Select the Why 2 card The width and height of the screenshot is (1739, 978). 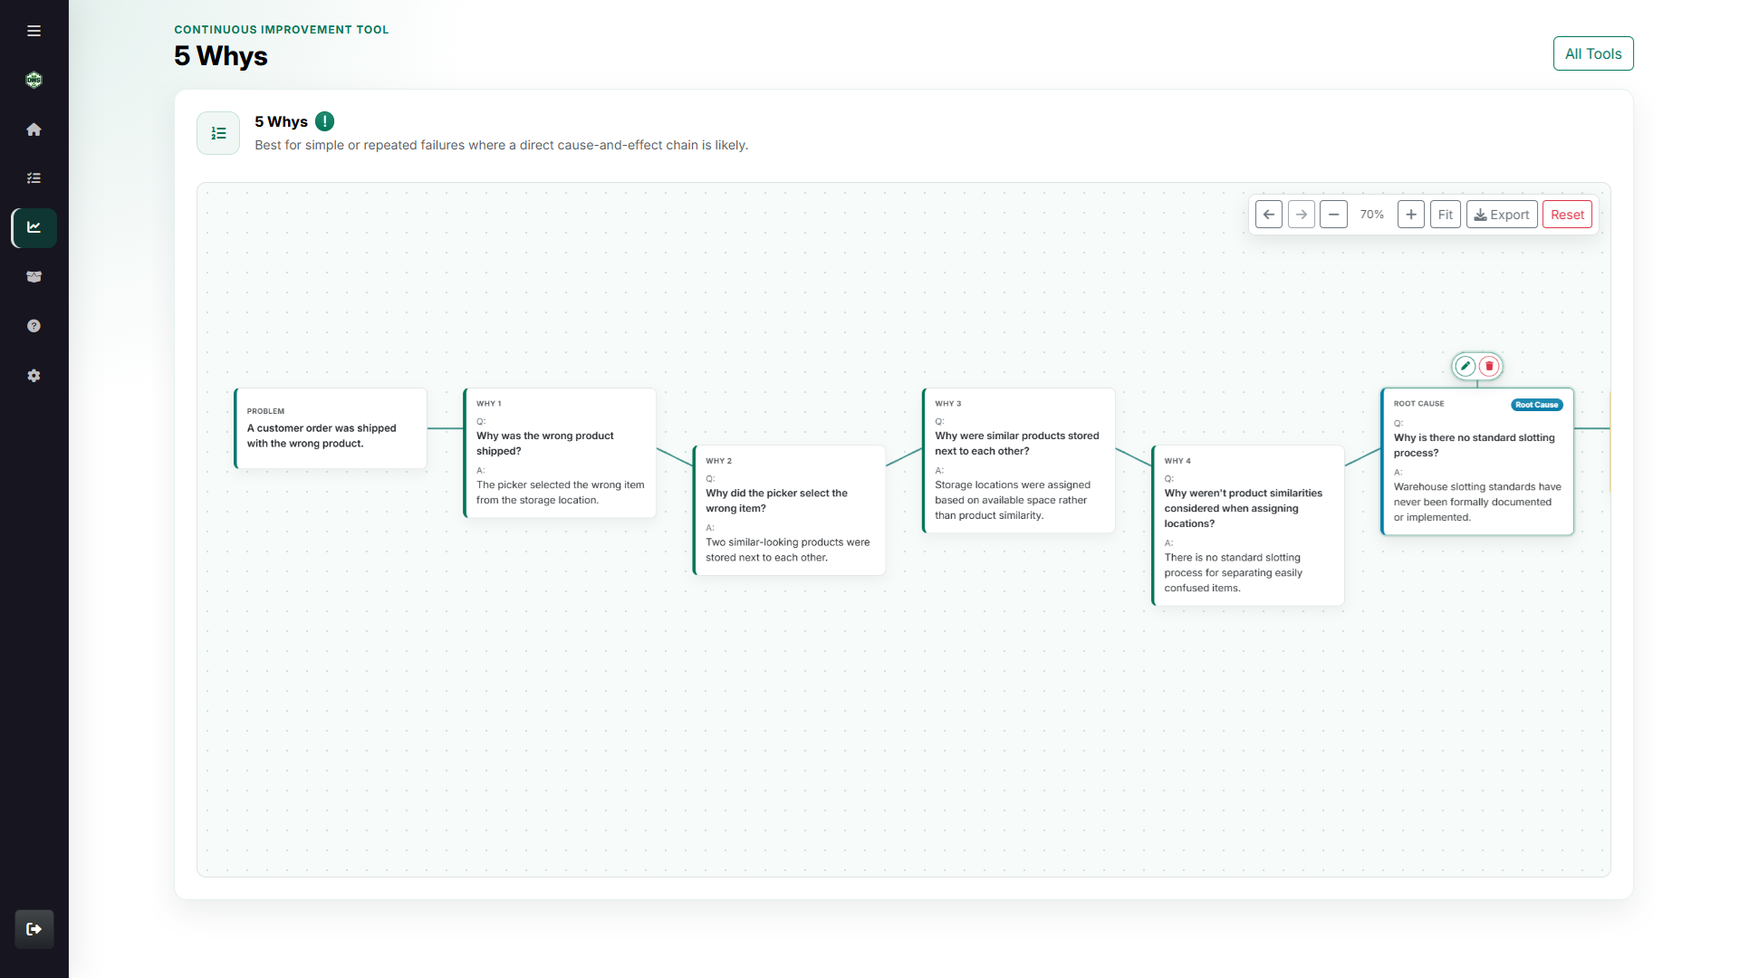pos(789,510)
